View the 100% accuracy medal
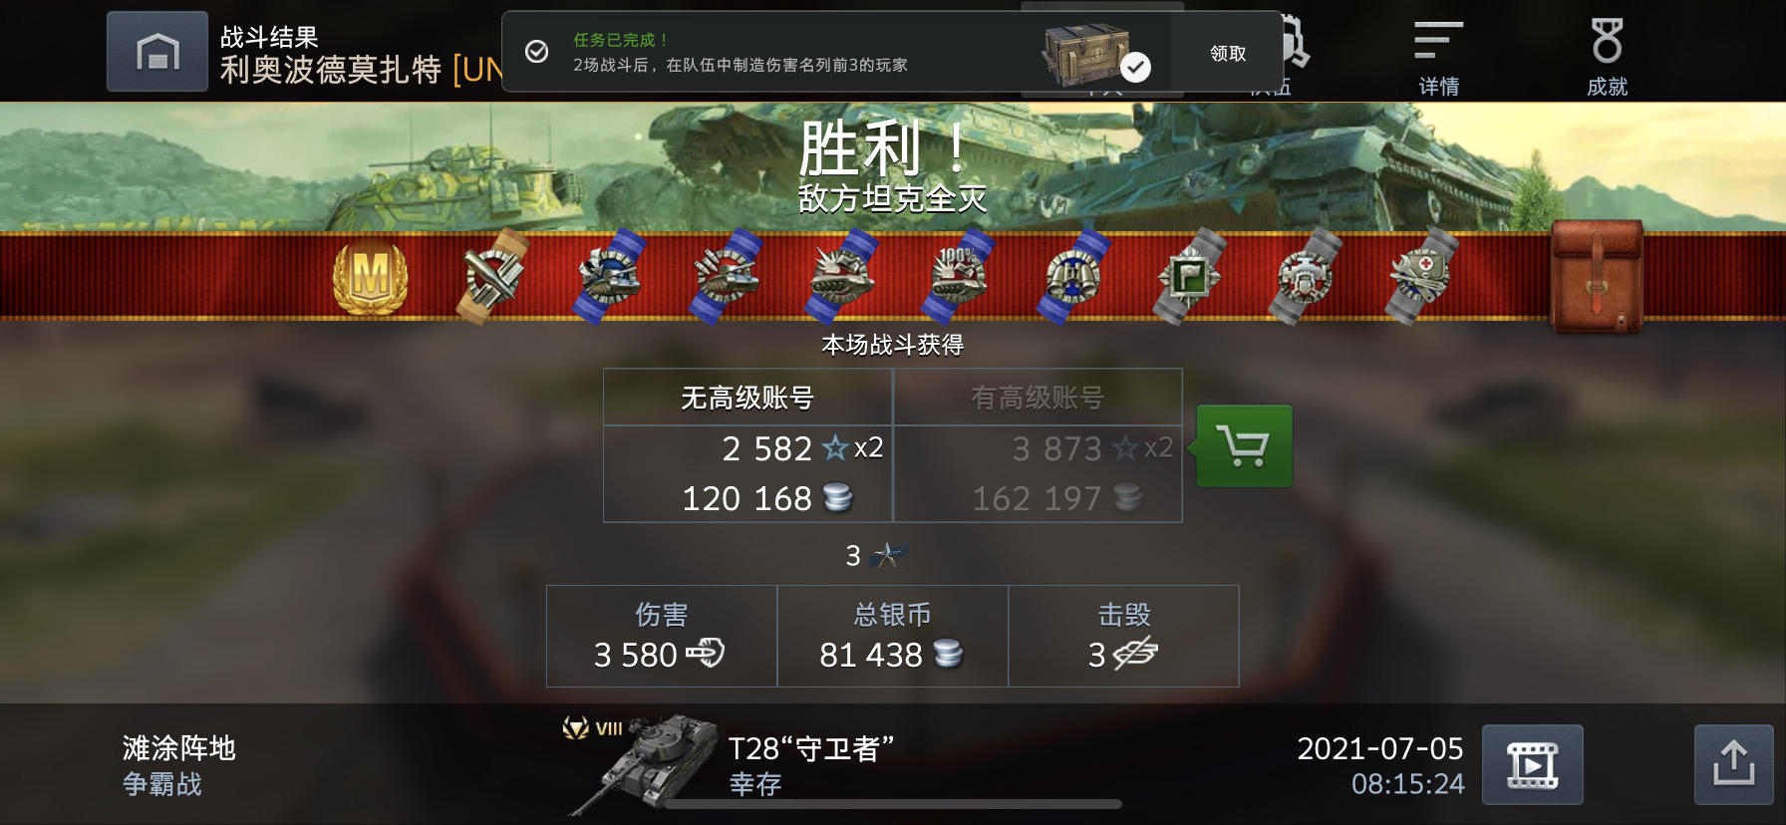 tap(956, 276)
